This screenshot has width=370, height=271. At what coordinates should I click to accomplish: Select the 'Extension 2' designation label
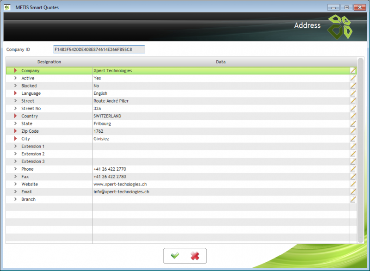tap(33, 154)
